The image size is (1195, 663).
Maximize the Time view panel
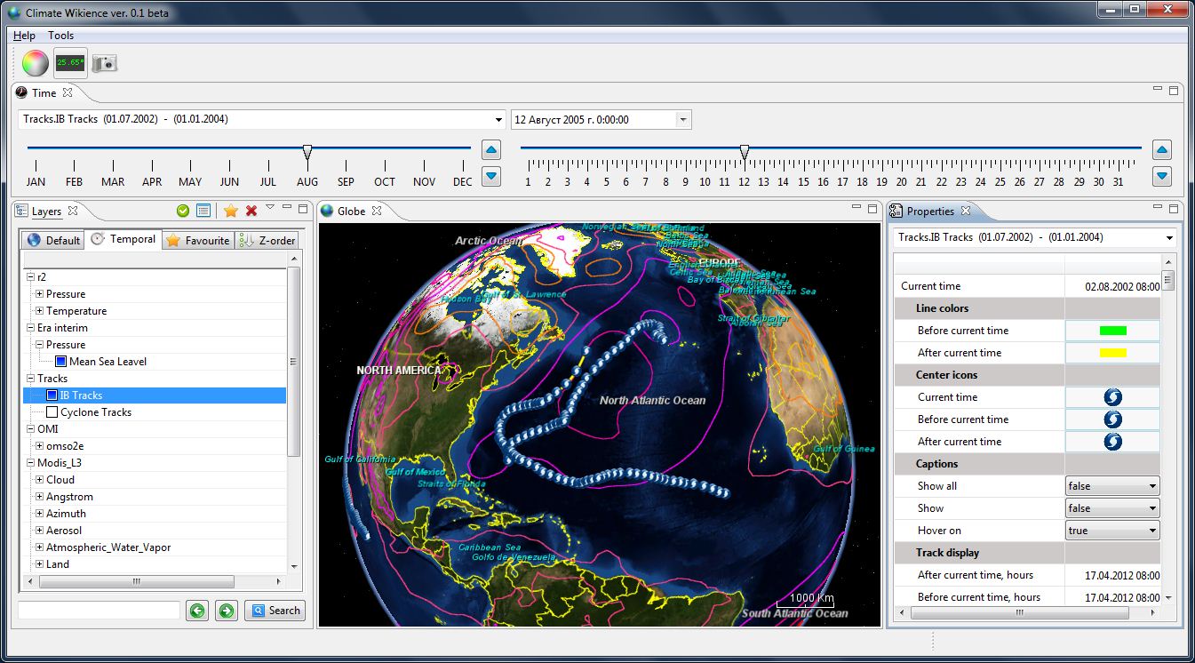pyautogui.click(x=1174, y=90)
